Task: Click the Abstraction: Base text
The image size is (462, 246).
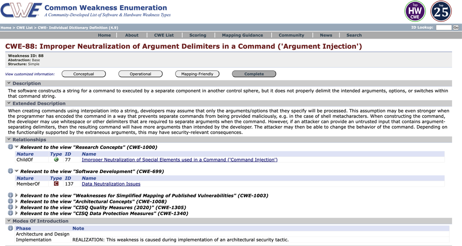Action: 24,60
